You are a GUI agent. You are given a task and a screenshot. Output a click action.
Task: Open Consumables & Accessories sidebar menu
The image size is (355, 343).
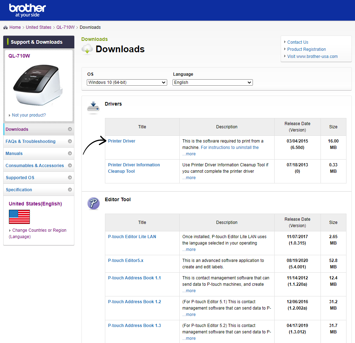click(35, 166)
